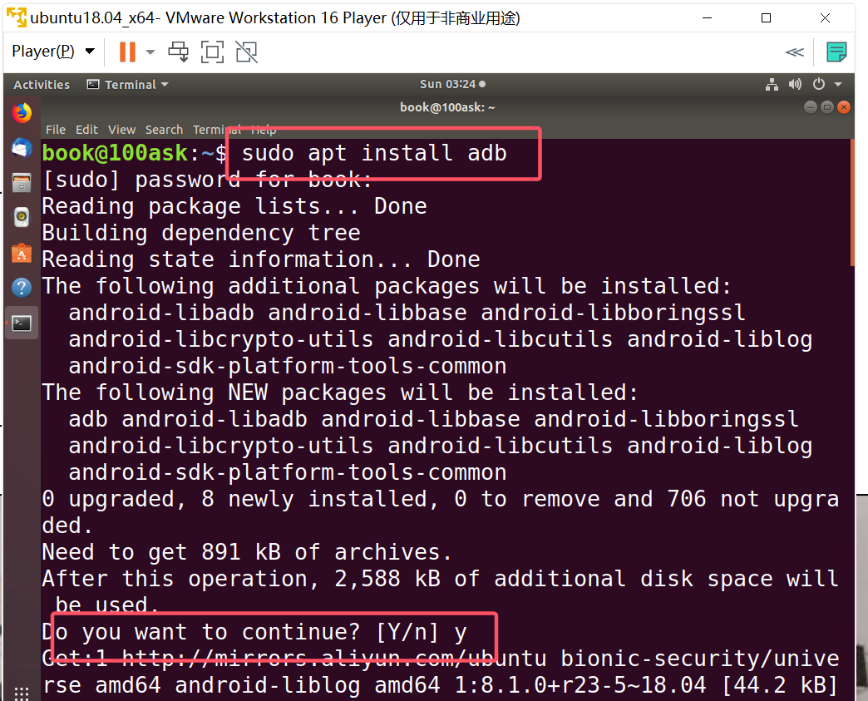Image resolution: width=868 pixels, height=701 pixels.
Task: Click 'Reading package lists... Done' line
Action: pyautogui.click(x=234, y=206)
